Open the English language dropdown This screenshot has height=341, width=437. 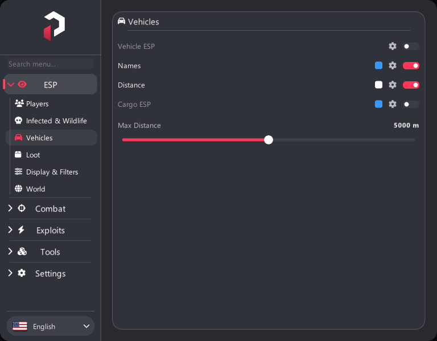51,326
